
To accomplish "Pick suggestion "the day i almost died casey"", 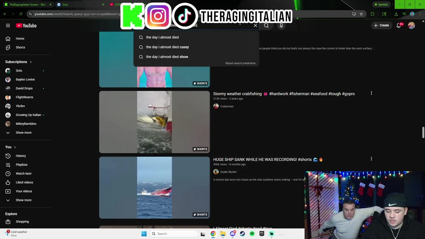I will [196, 47].
